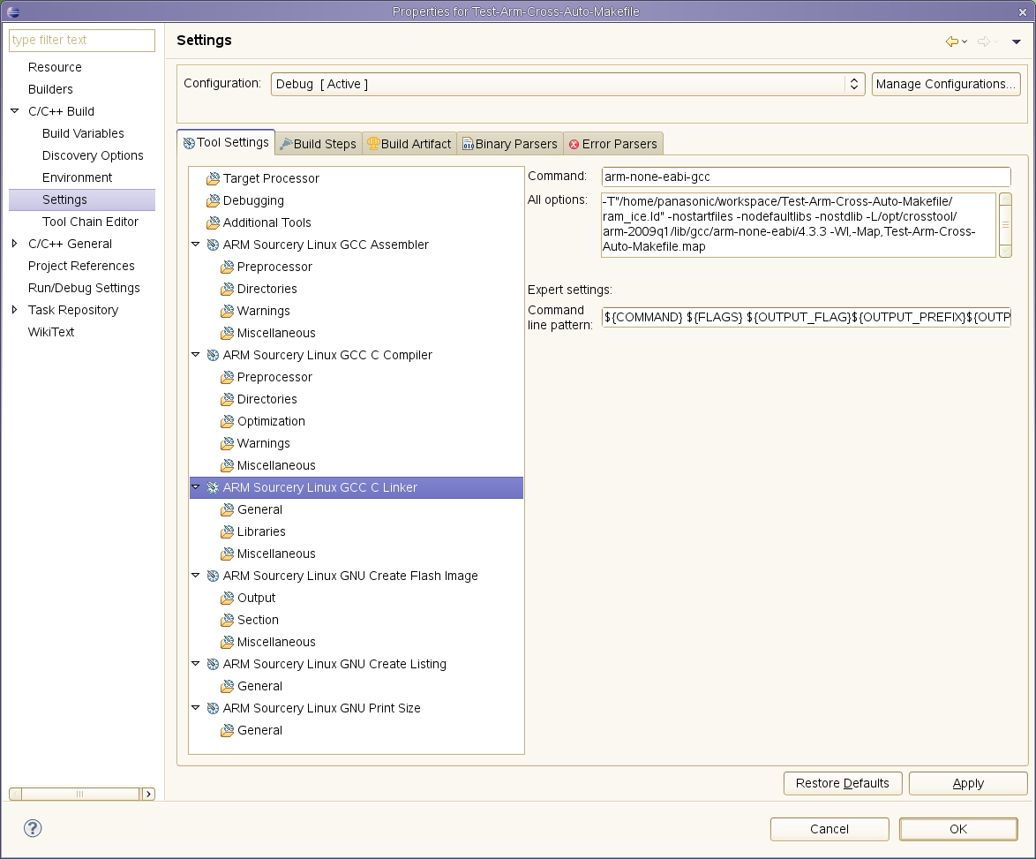Click the OK button
The width and height of the screenshot is (1036, 859).
[x=958, y=829]
